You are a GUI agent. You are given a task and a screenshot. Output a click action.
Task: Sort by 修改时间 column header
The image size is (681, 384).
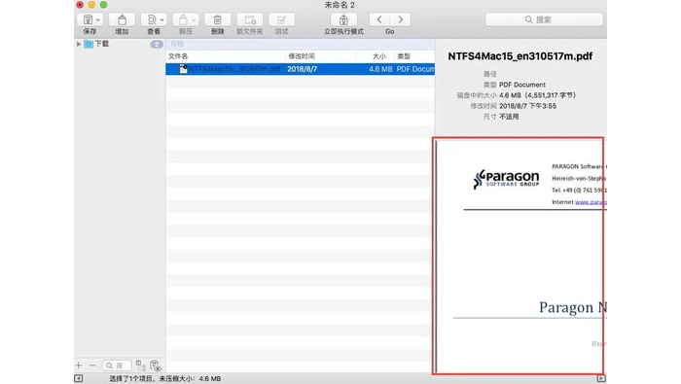tap(302, 56)
